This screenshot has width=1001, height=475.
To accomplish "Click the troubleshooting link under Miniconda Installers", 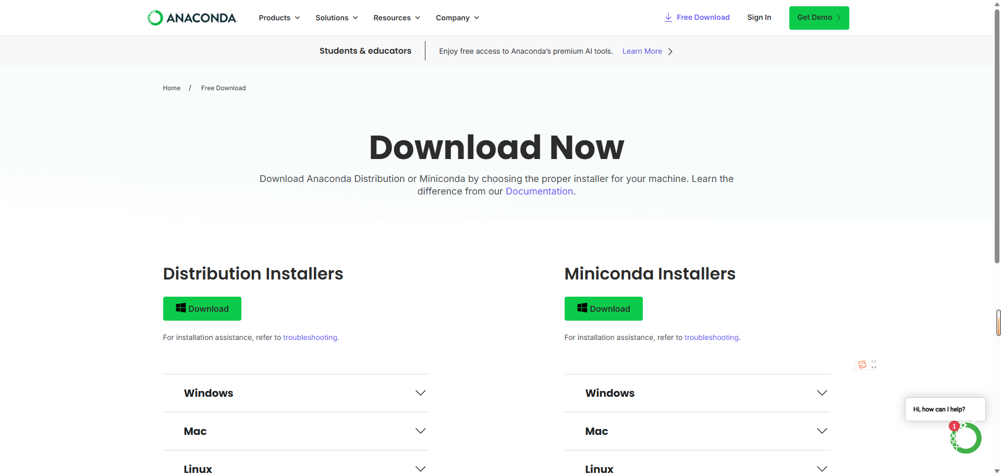I will (712, 337).
